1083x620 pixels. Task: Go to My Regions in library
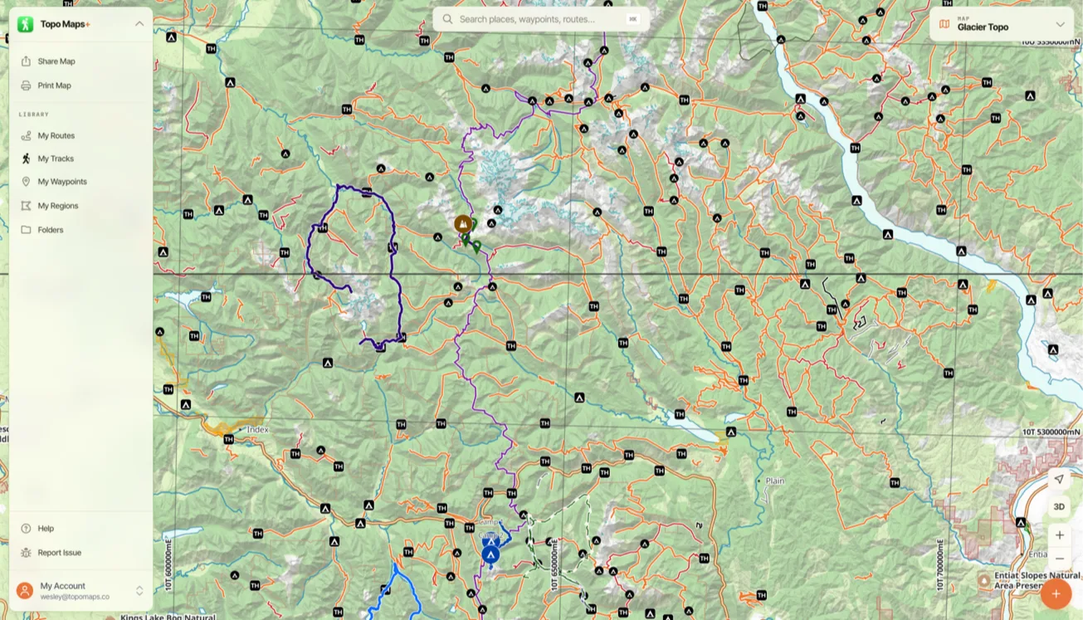(80, 206)
